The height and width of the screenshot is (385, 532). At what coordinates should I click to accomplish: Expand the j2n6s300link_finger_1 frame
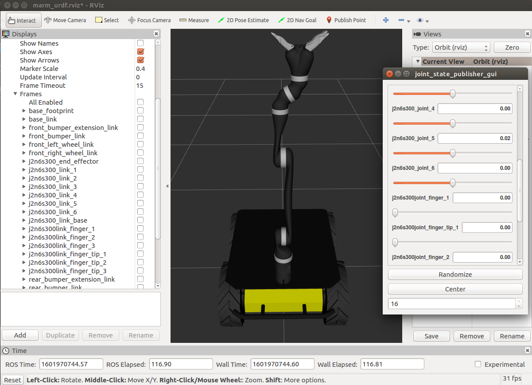24,229
